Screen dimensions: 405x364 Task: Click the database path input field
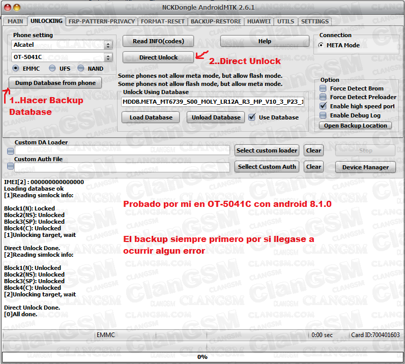[x=213, y=102]
